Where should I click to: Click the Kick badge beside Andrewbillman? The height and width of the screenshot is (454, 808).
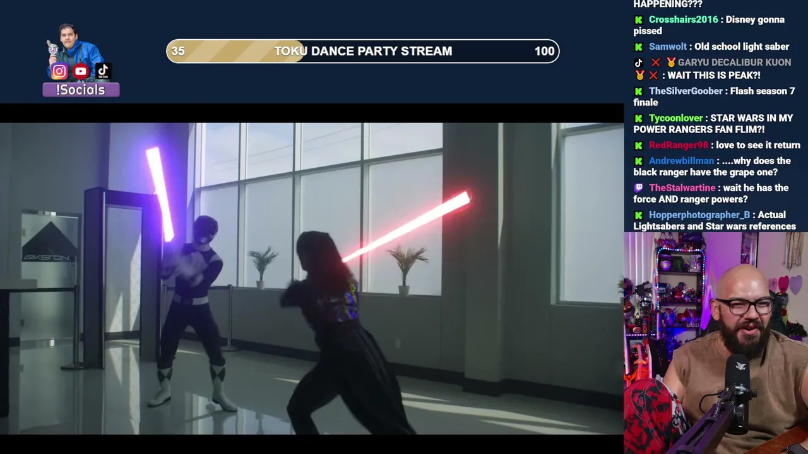pyautogui.click(x=638, y=161)
